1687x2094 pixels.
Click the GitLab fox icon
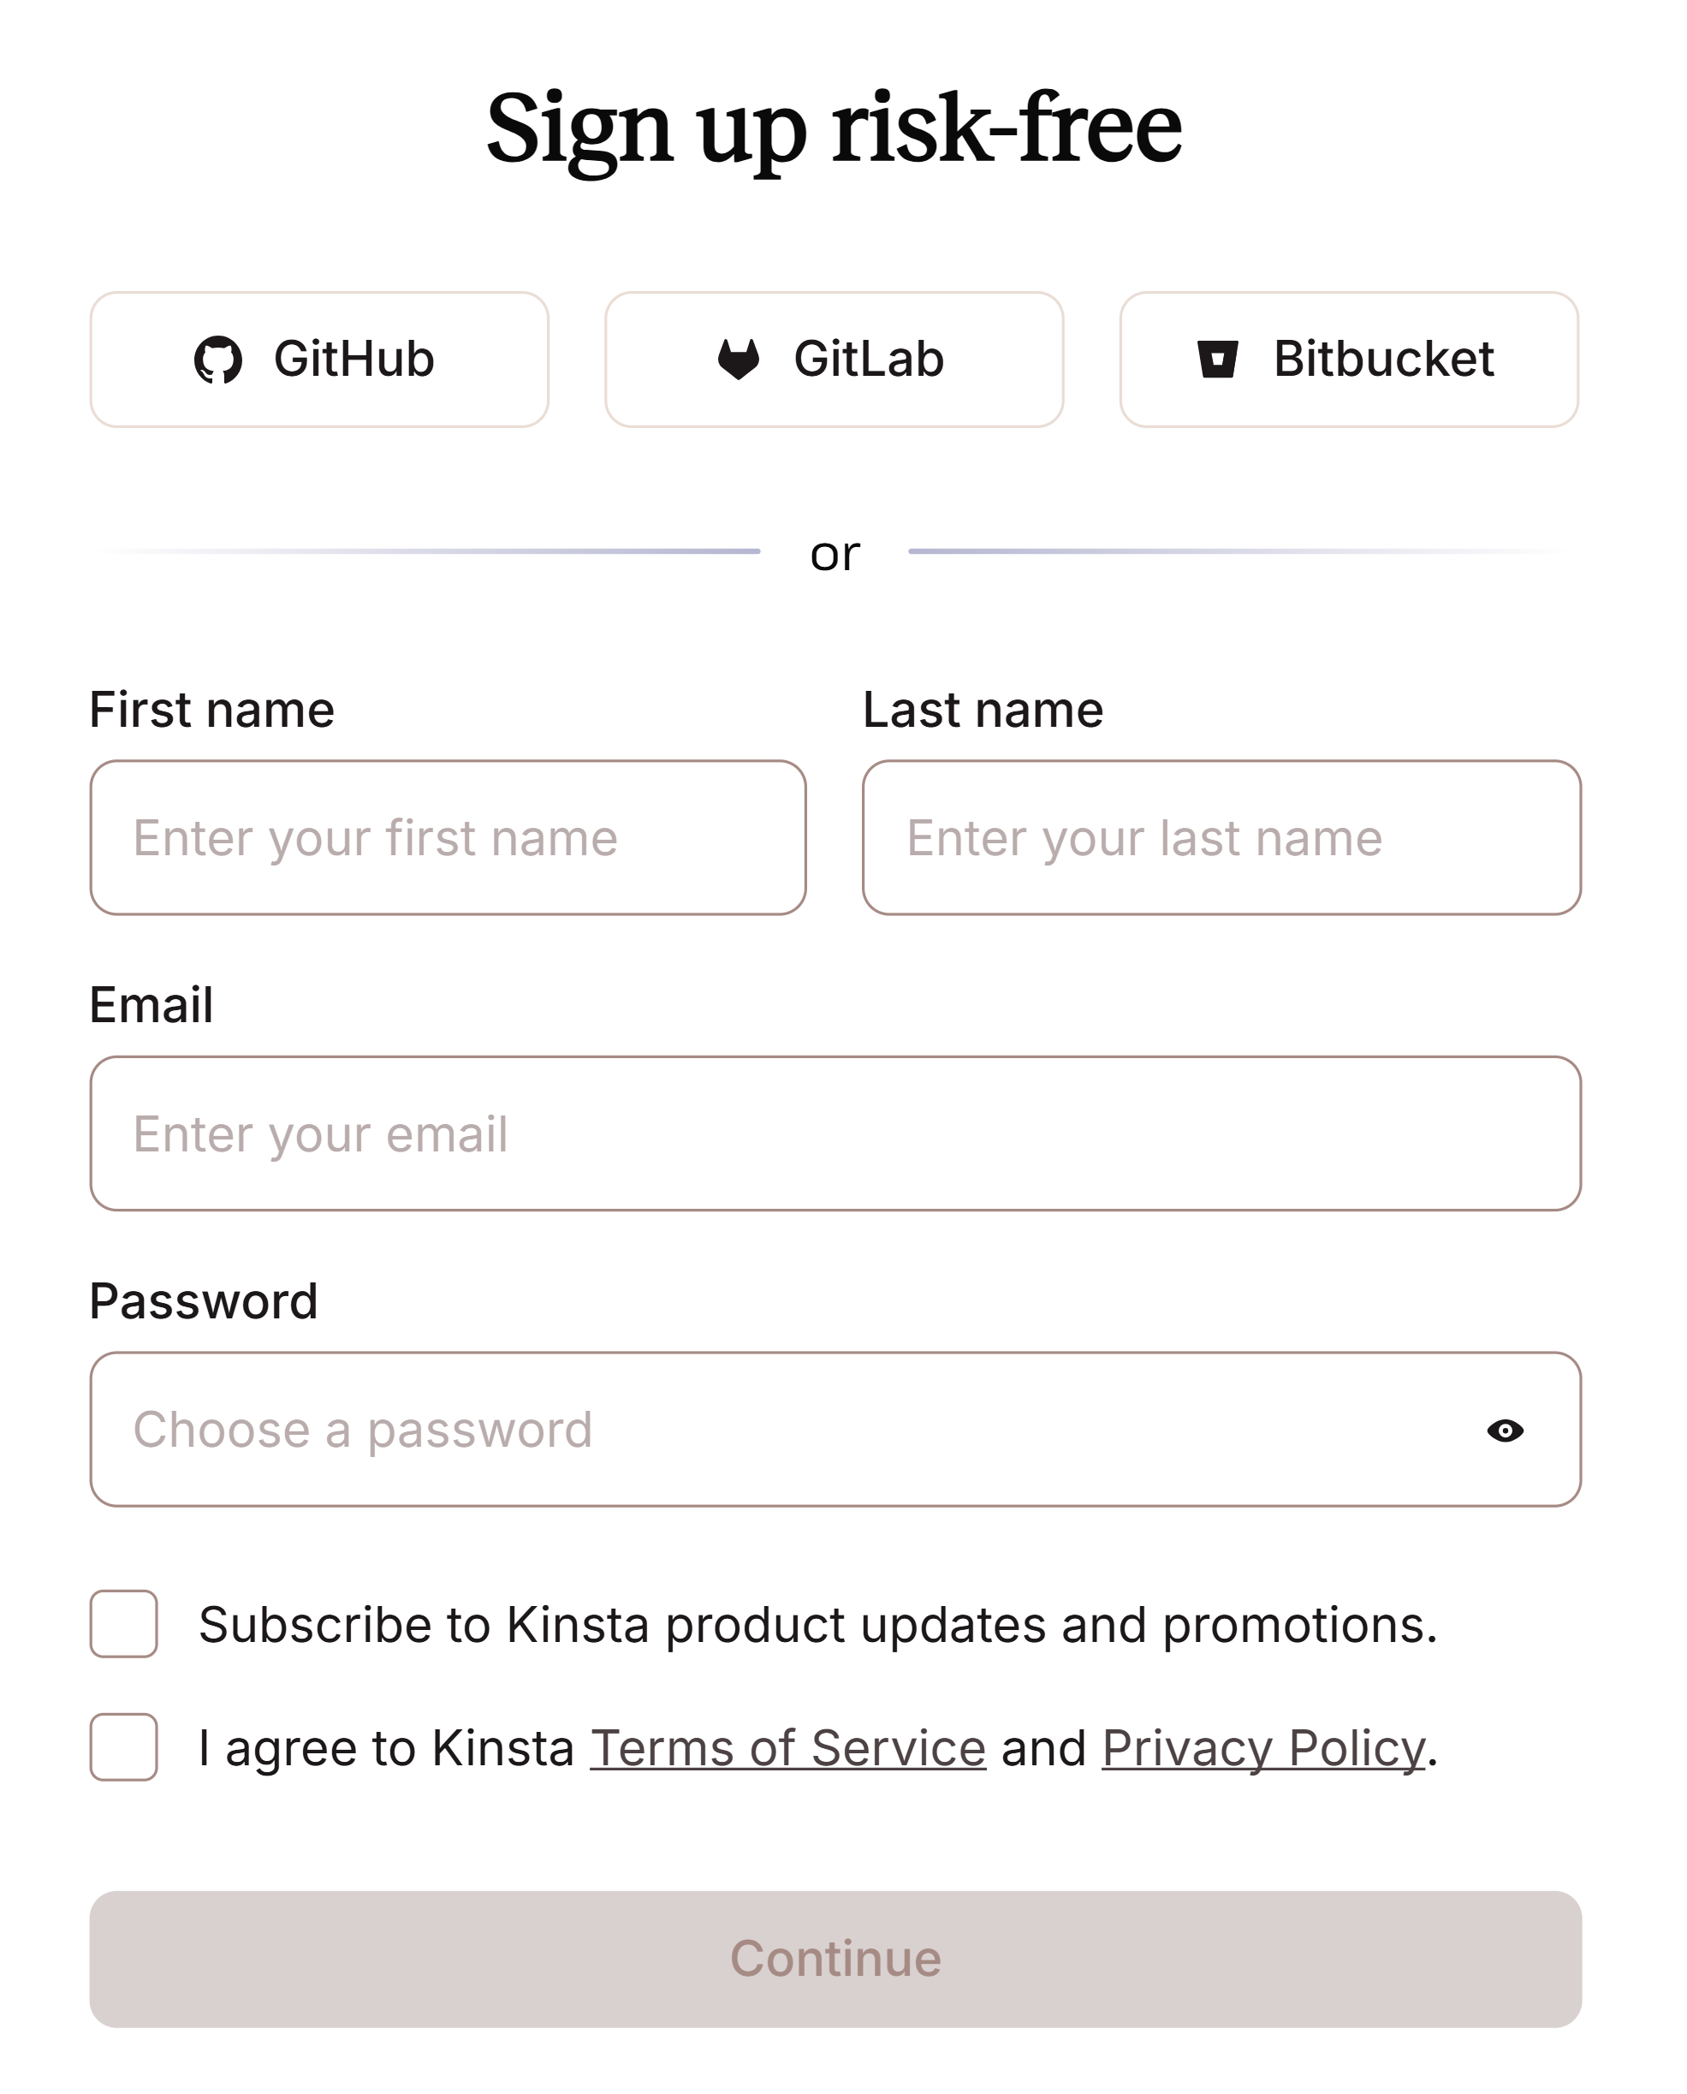pos(739,359)
